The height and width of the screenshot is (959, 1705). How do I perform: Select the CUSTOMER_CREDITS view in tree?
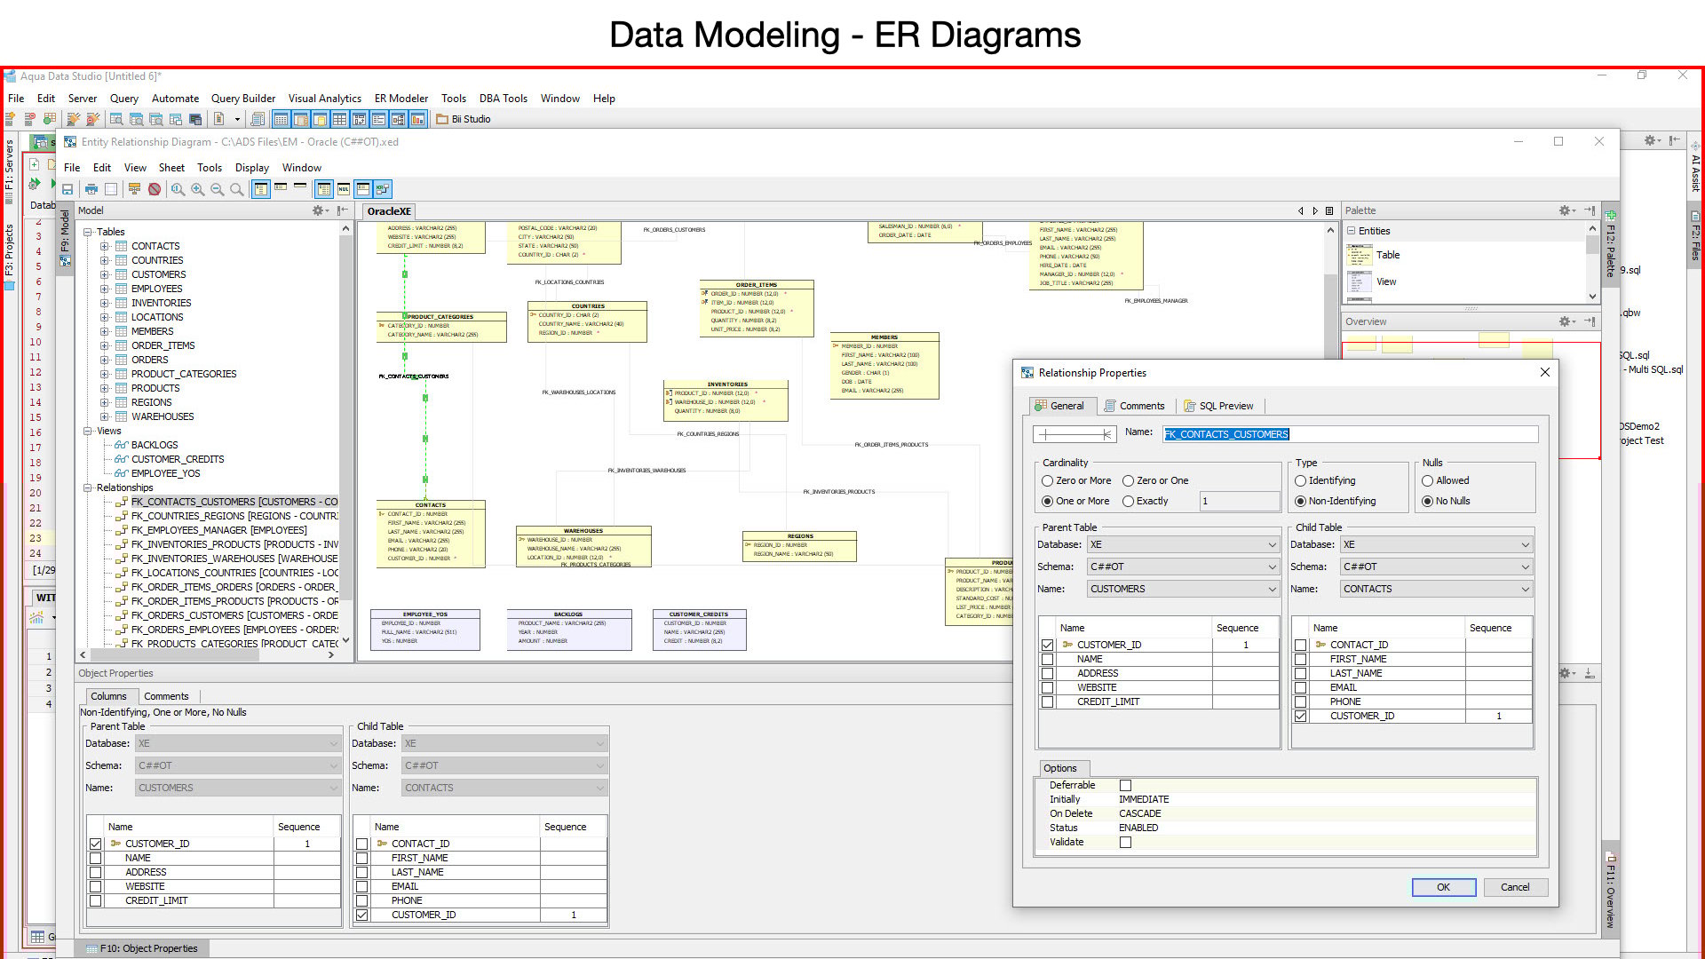click(178, 459)
